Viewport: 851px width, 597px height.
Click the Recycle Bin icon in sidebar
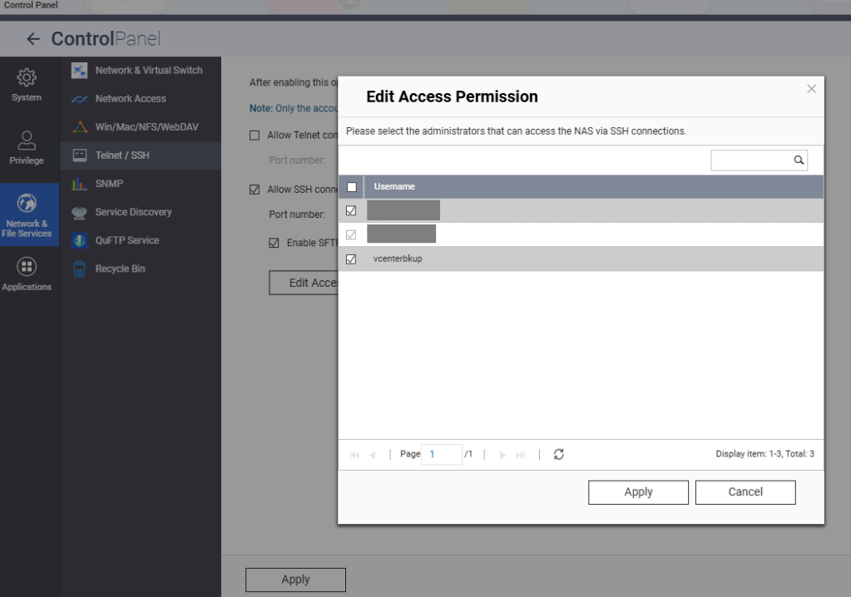pyautogui.click(x=80, y=269)
